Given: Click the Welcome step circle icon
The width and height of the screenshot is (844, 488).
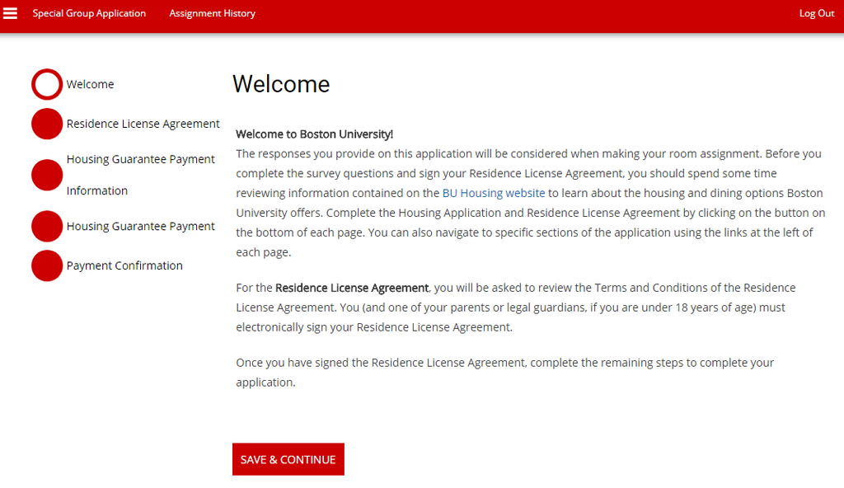Looking at the screenshot, I should pyautogui.click(x=47, y=84).
